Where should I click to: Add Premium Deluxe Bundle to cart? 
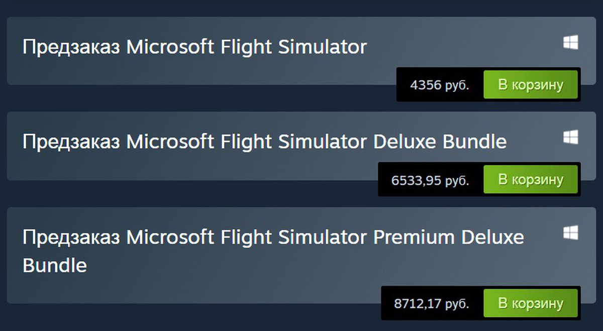[531, 303]
